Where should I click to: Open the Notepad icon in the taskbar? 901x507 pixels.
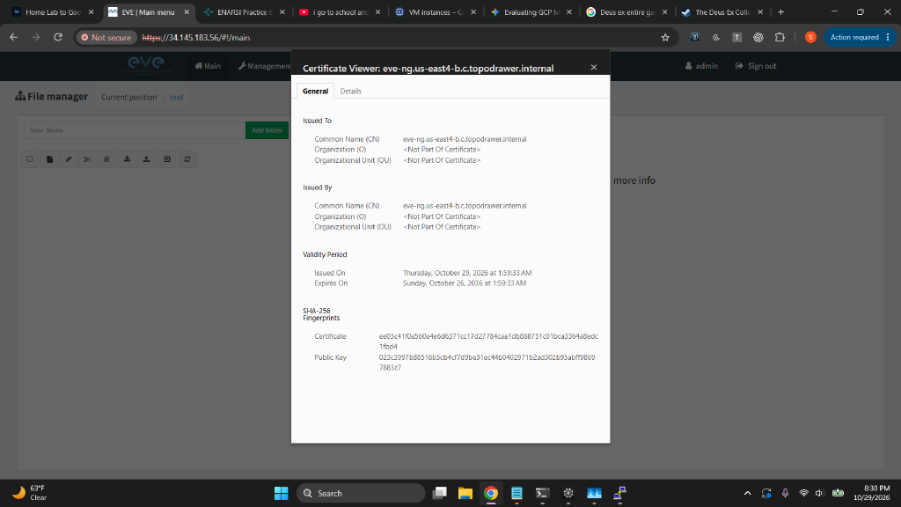516,493
